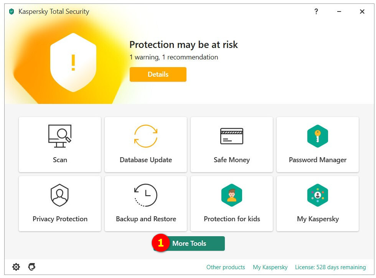Screen dimensions: 376x278
Task: Click the Database Update arrows icon
Action: pos(146,136)
